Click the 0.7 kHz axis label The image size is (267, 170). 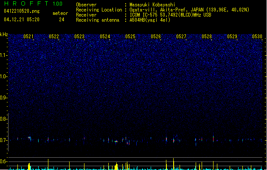pos(4,140)
